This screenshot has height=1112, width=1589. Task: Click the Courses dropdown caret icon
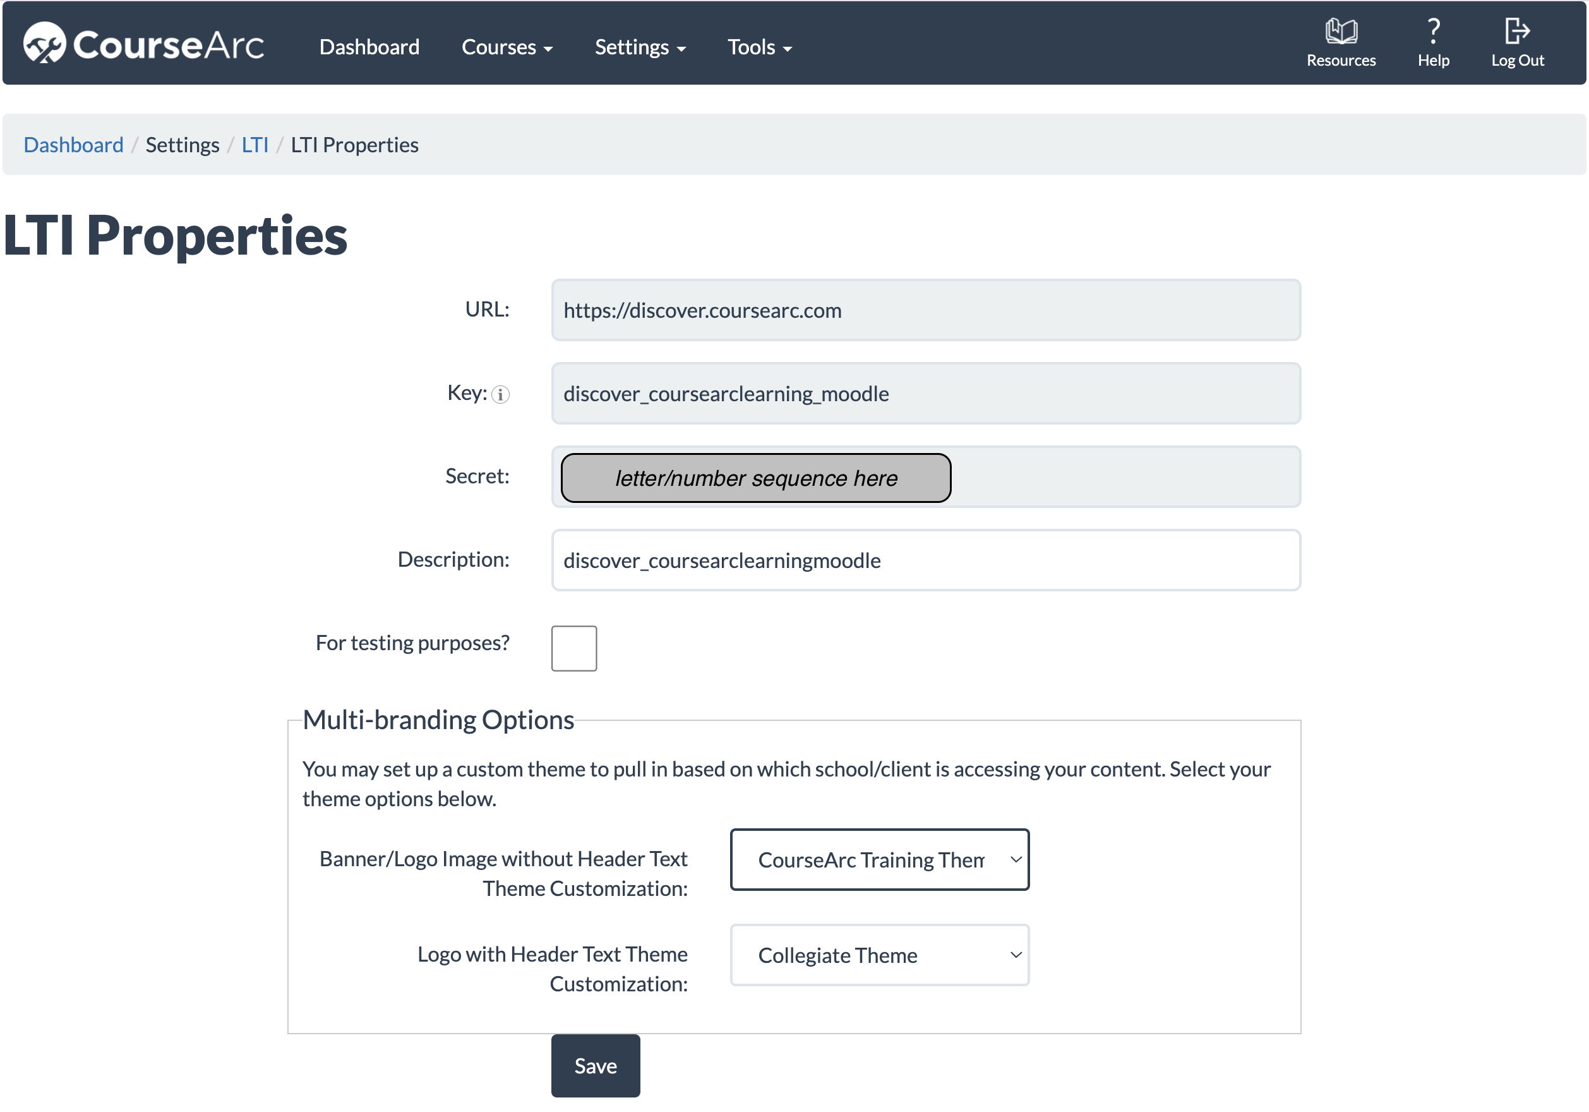[x=549, y=49]
